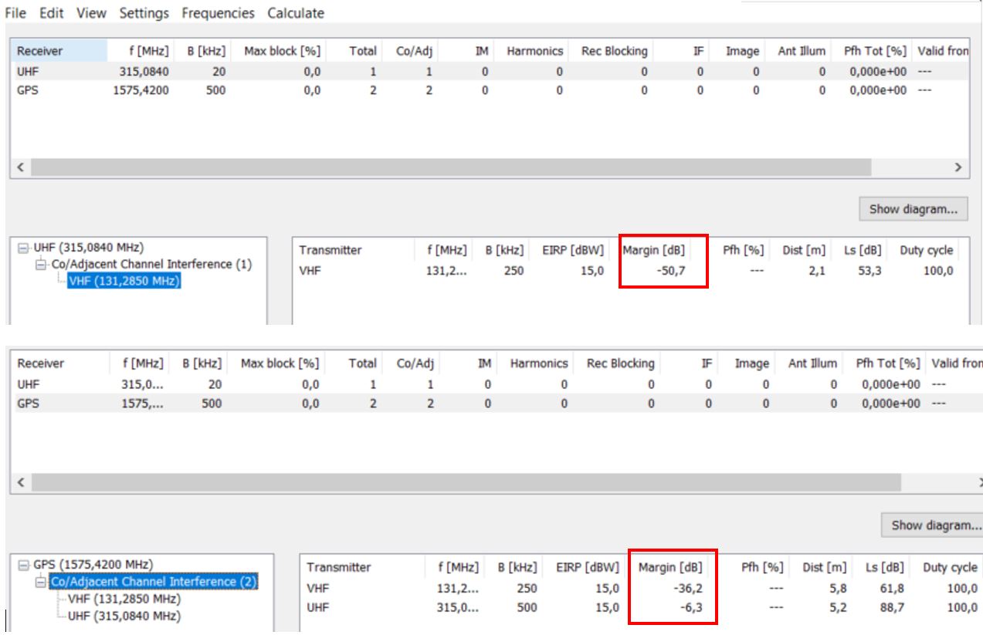Select Co/Adjacent Channel Interference (1) tree item
983x635 pixels.
(x=150, y=264)
